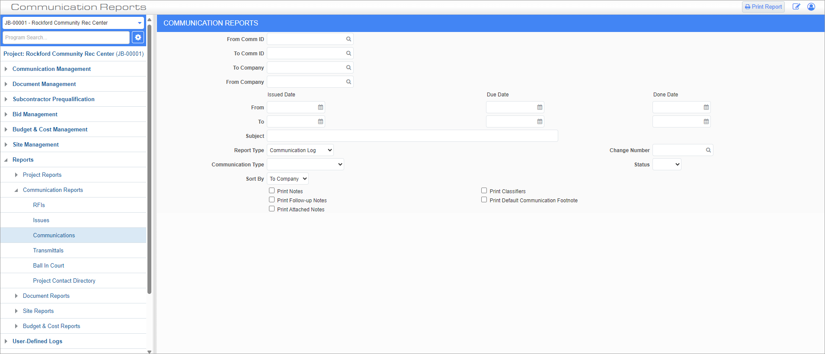Click into the Subject text field
The height and width of the screenshot is (354, 825).
click(412, 136)
